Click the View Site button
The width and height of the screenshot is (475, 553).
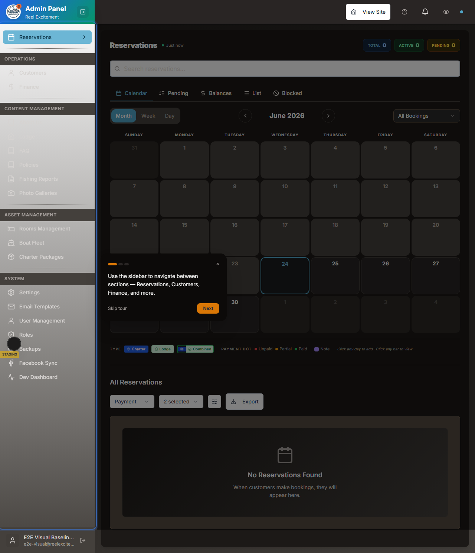368,12
